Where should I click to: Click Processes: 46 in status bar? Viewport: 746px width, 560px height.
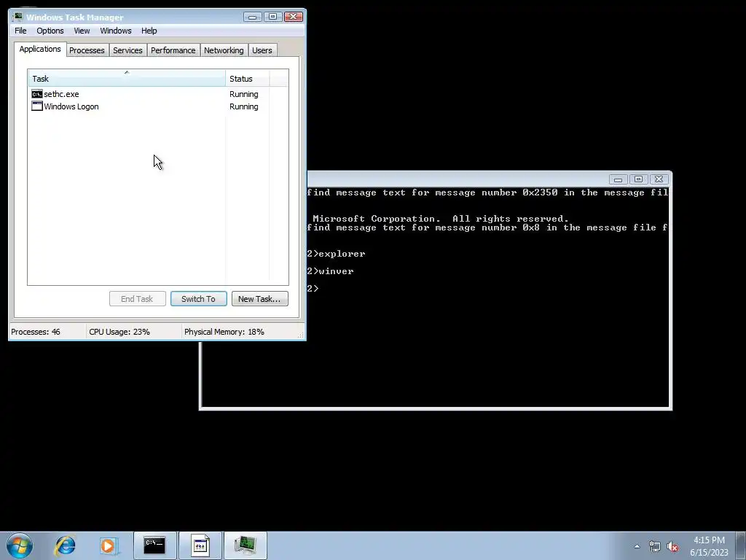[36, 332]
